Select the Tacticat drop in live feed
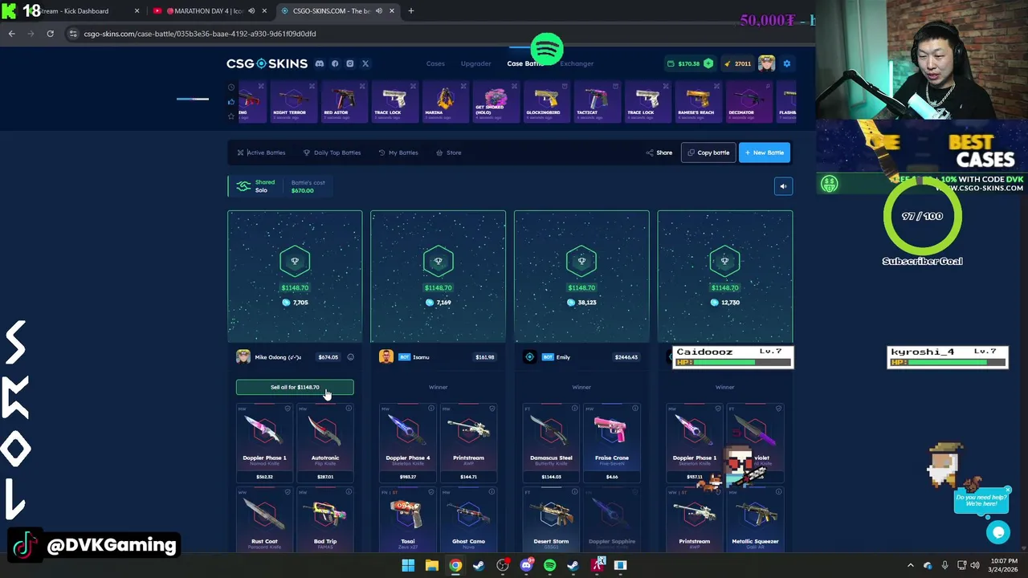The width and height of the screenshot is (1028, 578). coord(596,103)
